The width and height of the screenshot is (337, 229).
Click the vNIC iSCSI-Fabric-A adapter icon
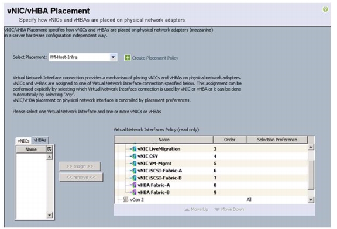(135, 171)
